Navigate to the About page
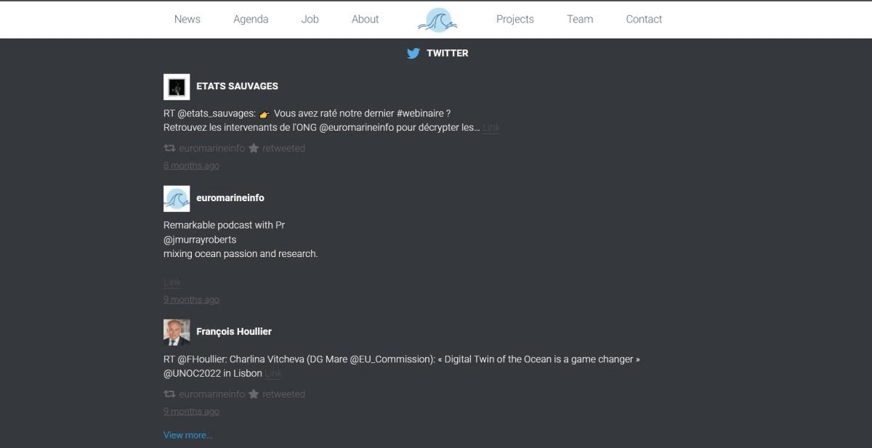This screenshot has width=872, height=448. (365, 20)
